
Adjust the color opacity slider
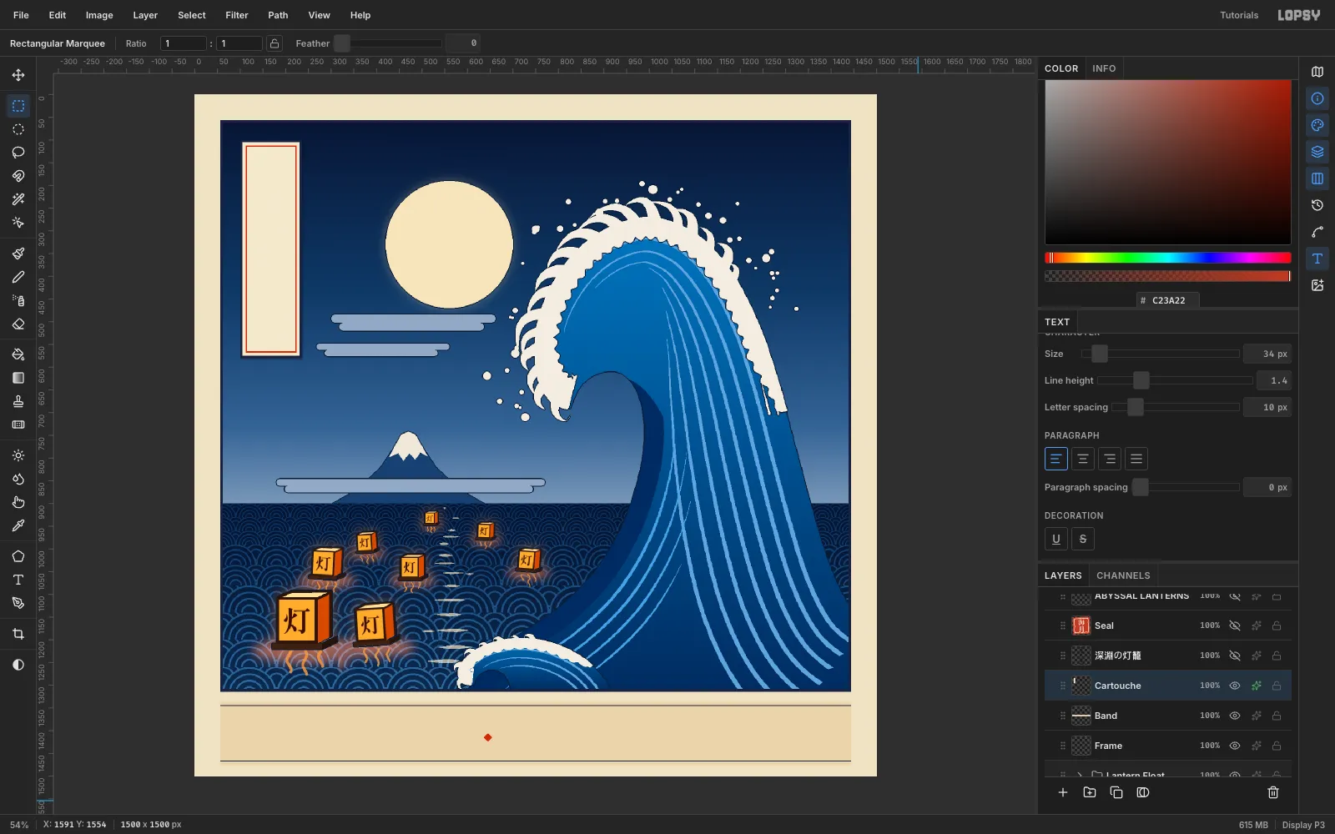[x=1168, y=276]
